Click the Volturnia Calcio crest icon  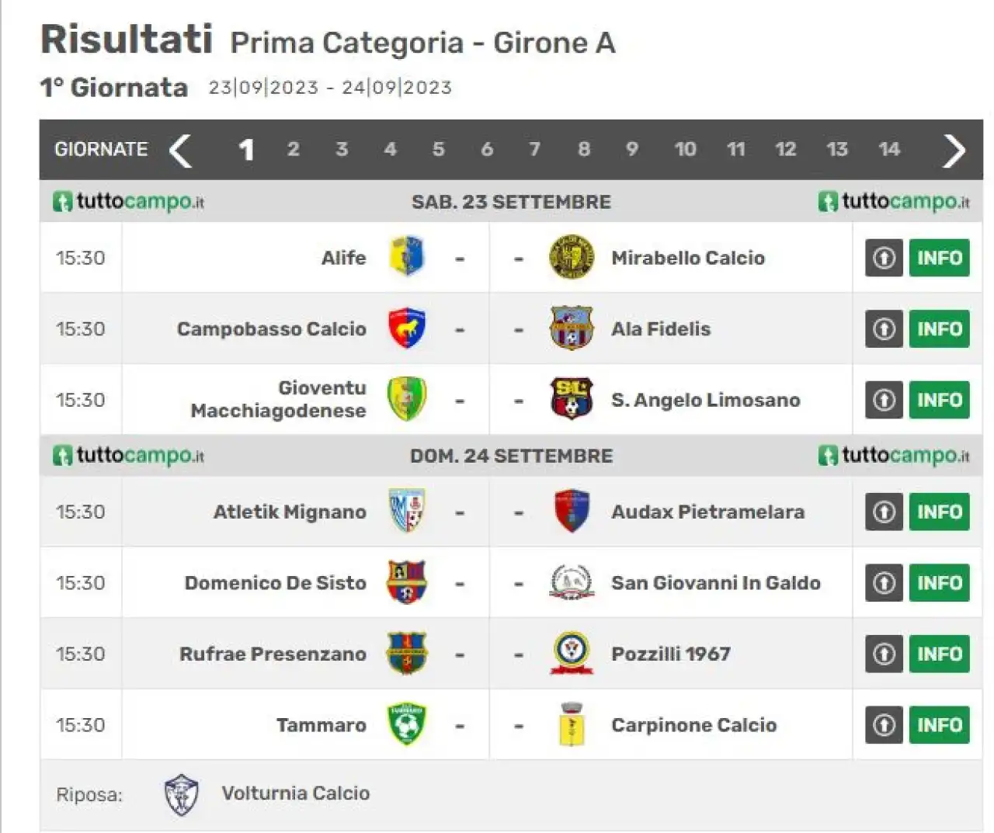click(x=182, y=795)
